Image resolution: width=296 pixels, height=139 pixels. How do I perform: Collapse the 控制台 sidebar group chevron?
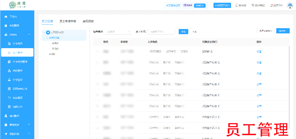point(29,34)
